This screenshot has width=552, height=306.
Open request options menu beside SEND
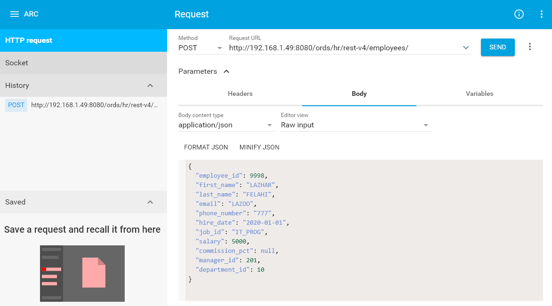[x=530, y=47]
